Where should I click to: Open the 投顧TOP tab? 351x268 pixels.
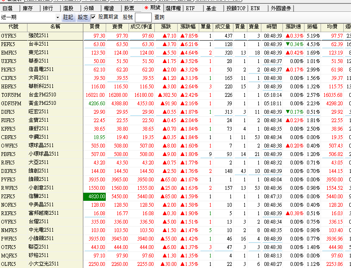[236, 8]
